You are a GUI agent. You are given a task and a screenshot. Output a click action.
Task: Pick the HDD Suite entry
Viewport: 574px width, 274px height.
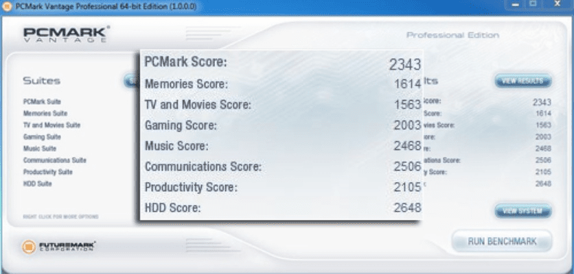38,183
